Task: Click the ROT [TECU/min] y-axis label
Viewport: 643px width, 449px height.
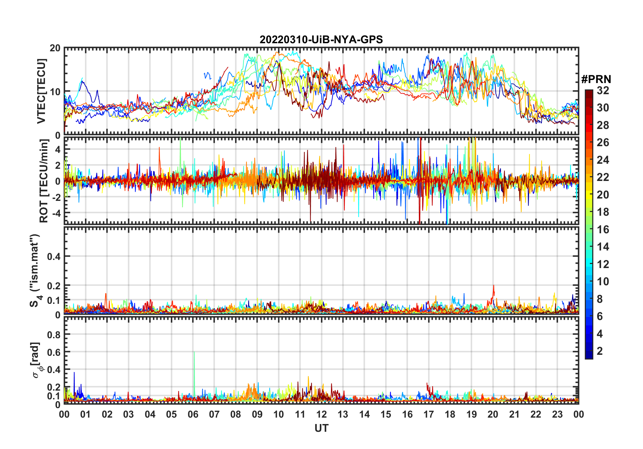Action: click(44, 181)
